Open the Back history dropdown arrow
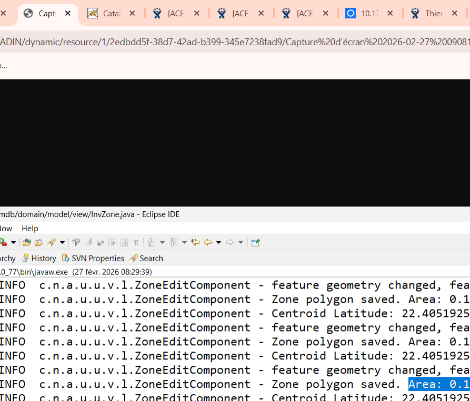 pos(218,242)
